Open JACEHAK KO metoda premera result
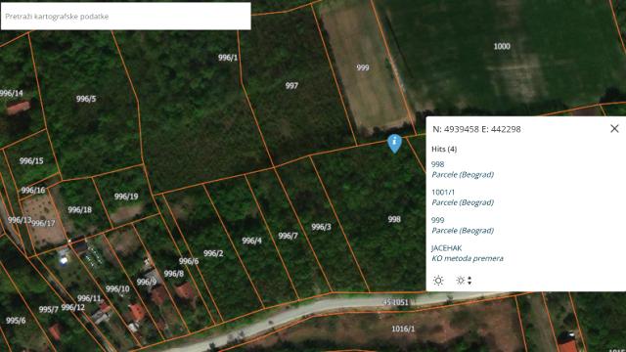This screenshot has height=352, width=626. (x=468, y=253)
